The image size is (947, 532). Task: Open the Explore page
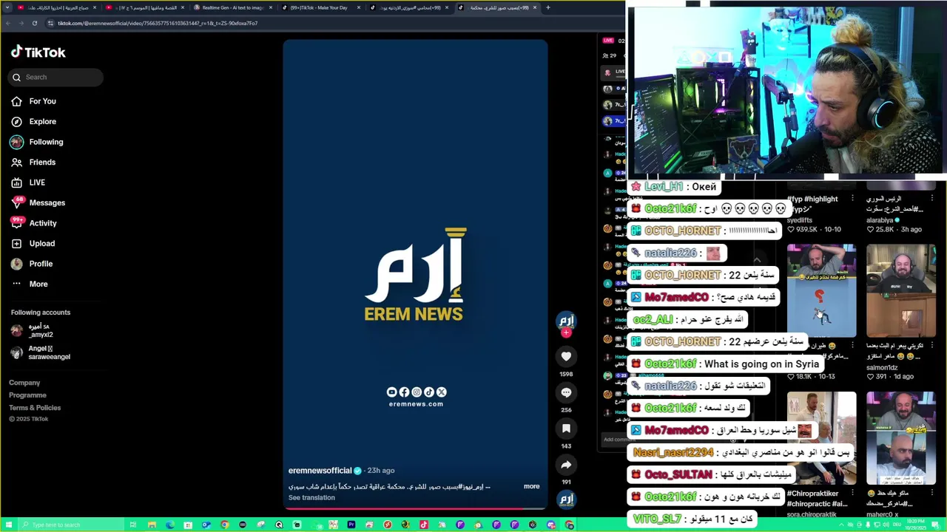(42, 121)
